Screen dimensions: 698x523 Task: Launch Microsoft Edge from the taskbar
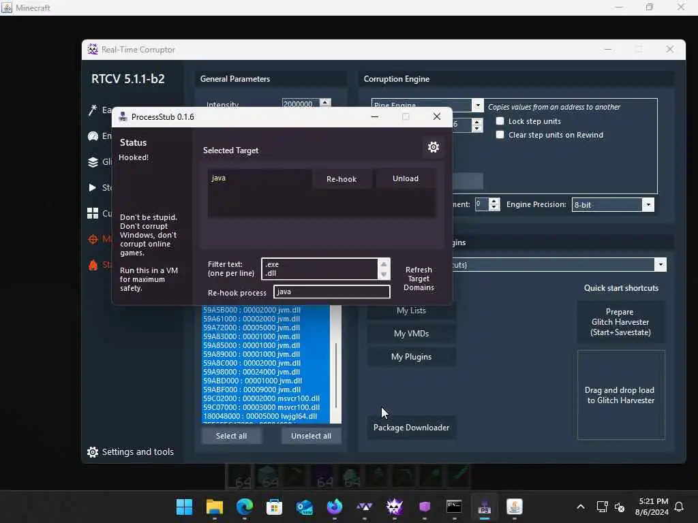(245, 507)
